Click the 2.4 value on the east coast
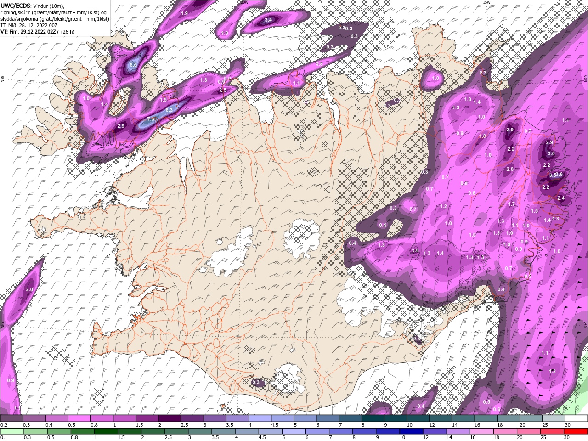Screen dimensions: 588x441 point(561,198)
